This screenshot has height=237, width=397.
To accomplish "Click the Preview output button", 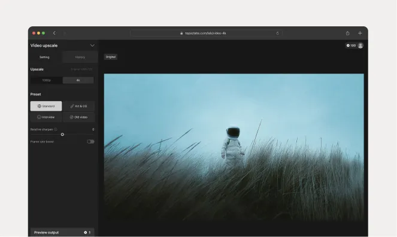I will 62,232.
